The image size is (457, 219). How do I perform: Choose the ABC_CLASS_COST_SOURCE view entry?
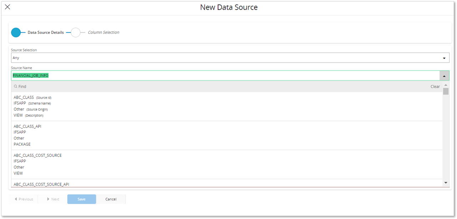click(x=37, y=155)
